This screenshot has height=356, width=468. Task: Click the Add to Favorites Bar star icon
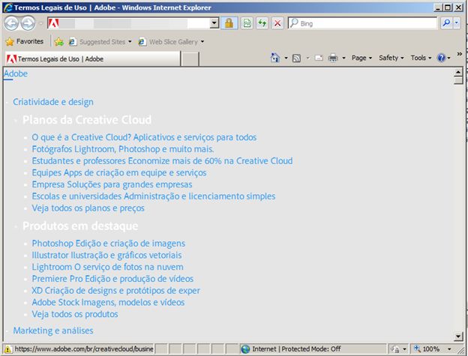click(58, 42)
